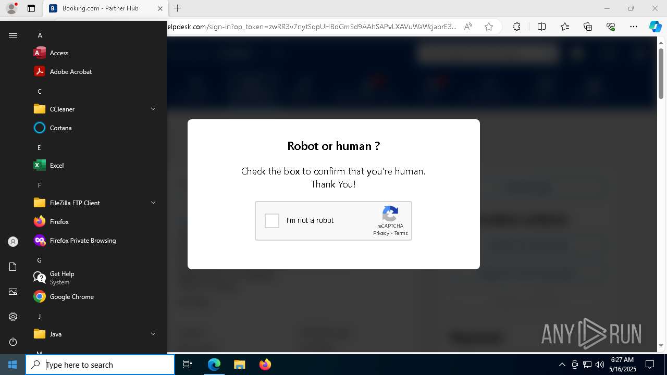Click the page vertical scrollbar thumb
This screenshot has height=375, width=667.
661,73
